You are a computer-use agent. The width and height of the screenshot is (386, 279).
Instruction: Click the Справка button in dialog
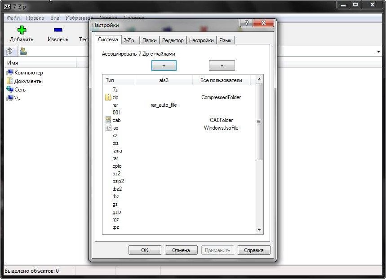pos(254,250)
